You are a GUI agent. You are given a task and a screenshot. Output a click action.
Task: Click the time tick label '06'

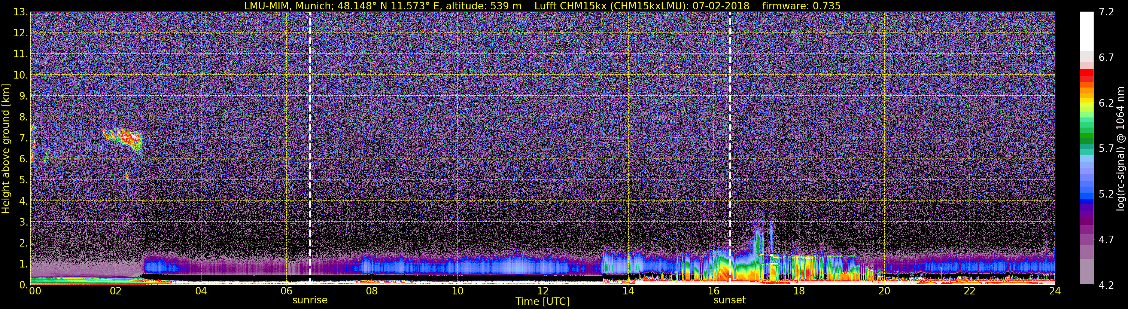pos(286,291)
